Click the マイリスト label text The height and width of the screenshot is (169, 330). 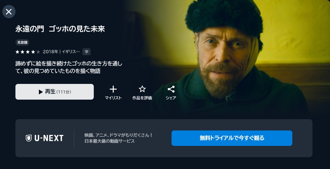point(113,98)
